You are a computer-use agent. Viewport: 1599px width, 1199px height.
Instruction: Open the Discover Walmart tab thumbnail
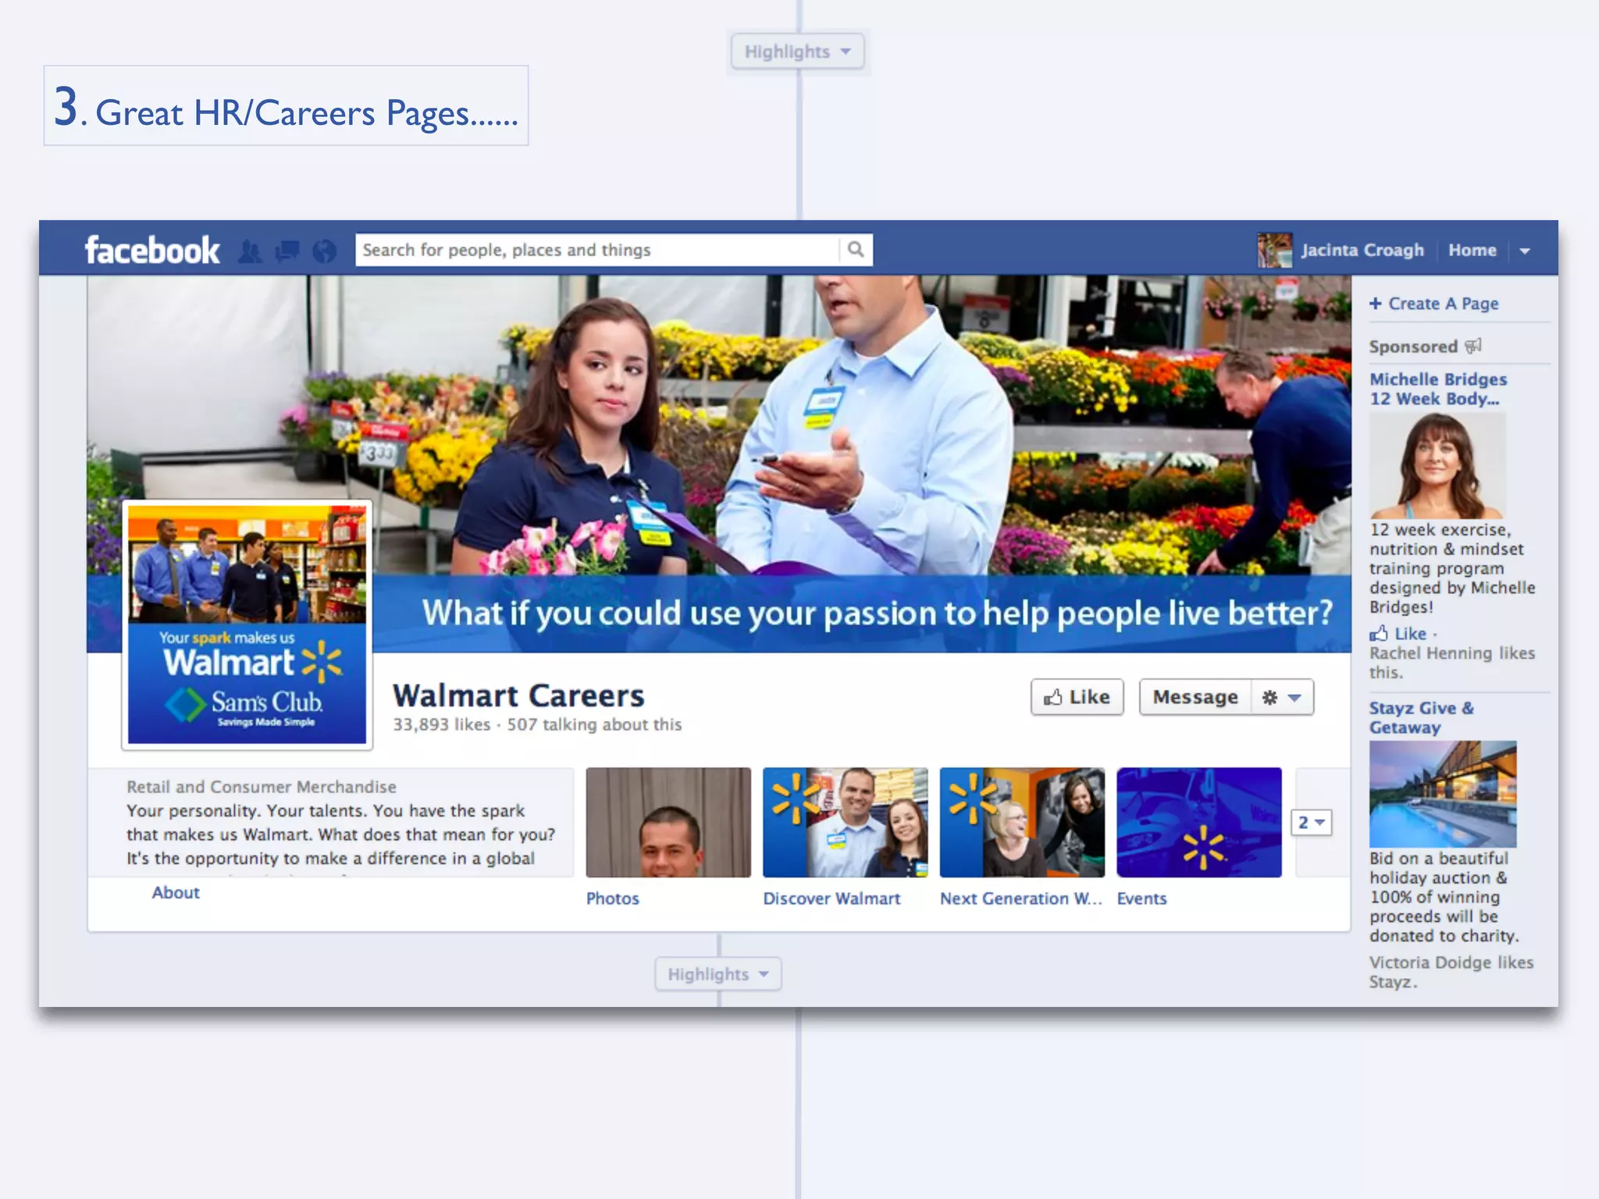[846, 822]
